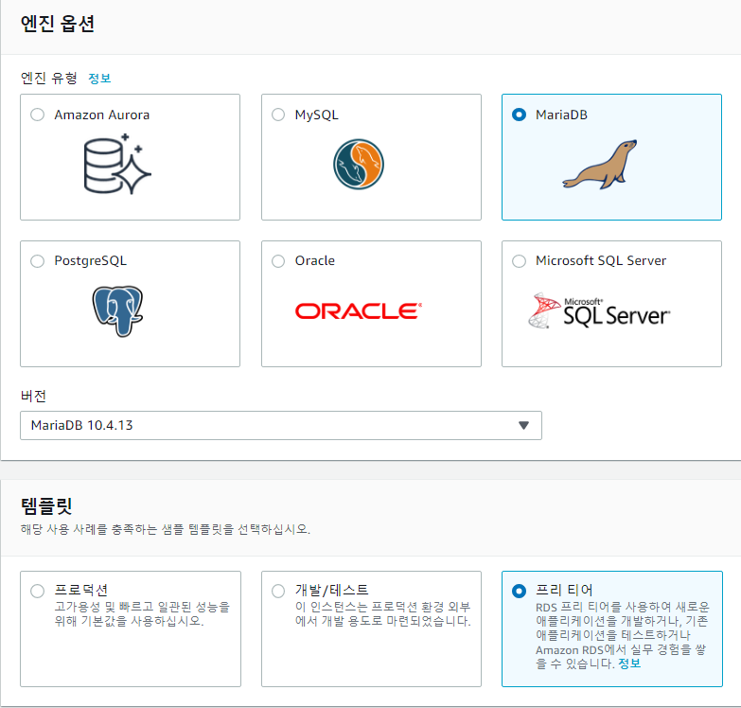Click the 'Amazon Aurora' label text

pos(101,115)
